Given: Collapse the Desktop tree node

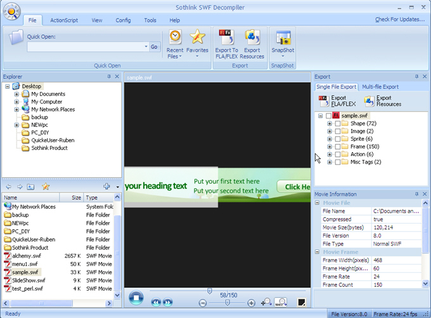Looking at the screenshot, I should click(x=8, y=86).
